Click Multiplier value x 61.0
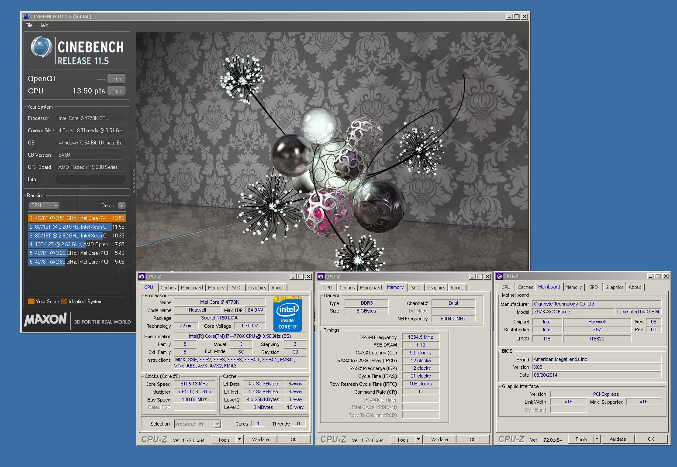This screenshot has height=467, width=677. click(x=194, y=392)
